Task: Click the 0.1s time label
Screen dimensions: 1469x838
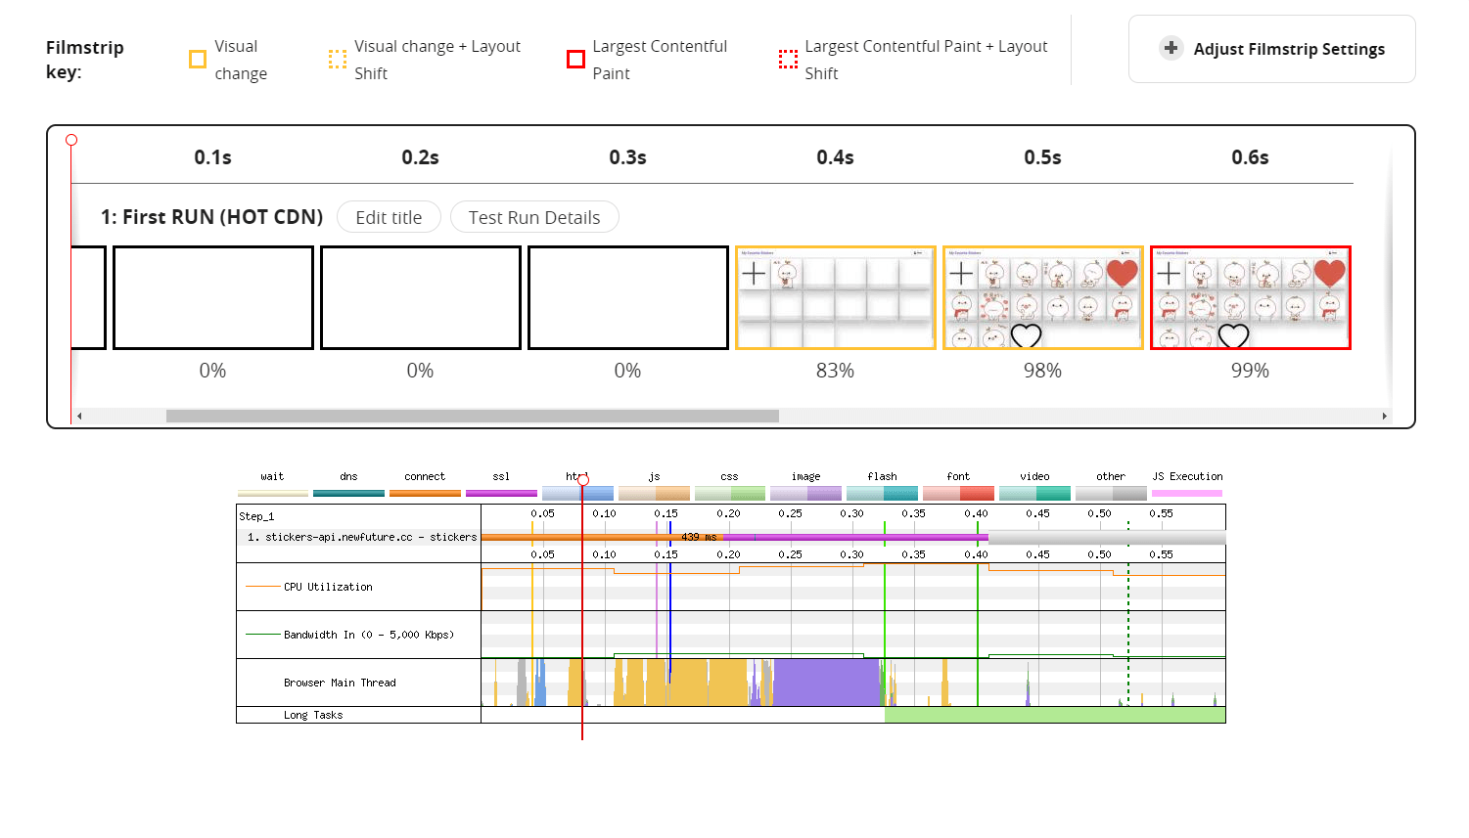Action: click(213, 157)
